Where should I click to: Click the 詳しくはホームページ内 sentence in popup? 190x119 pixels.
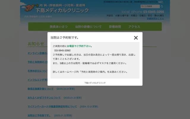click(90, 72)
